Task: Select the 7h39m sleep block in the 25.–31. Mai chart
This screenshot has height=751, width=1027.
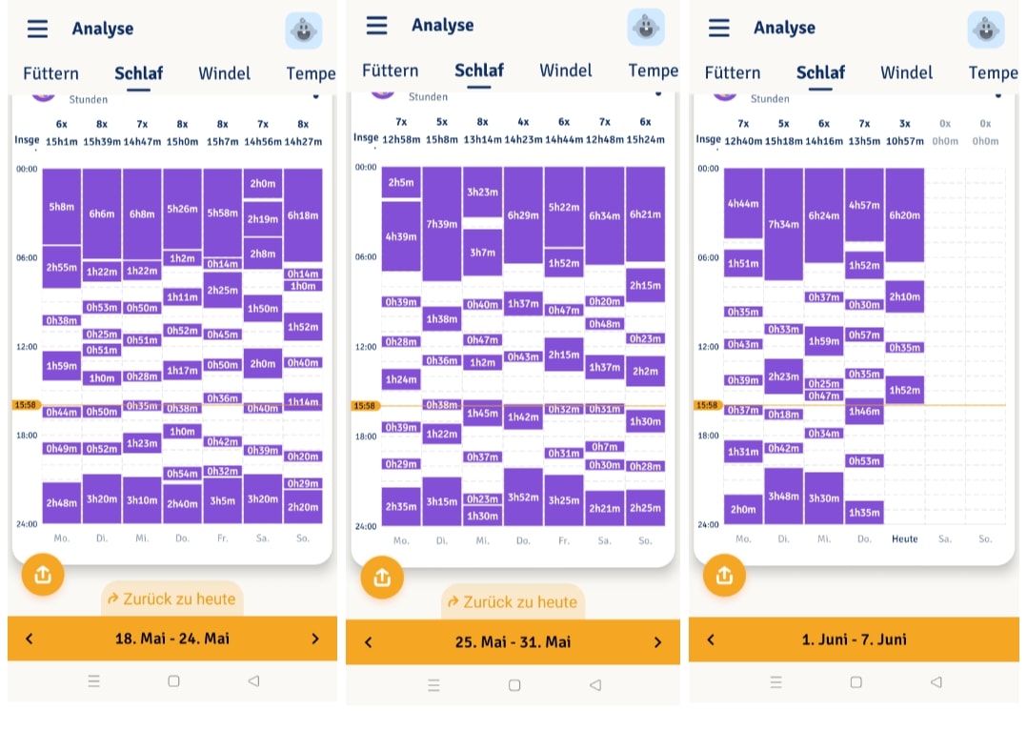Action: tap(442, 224)
